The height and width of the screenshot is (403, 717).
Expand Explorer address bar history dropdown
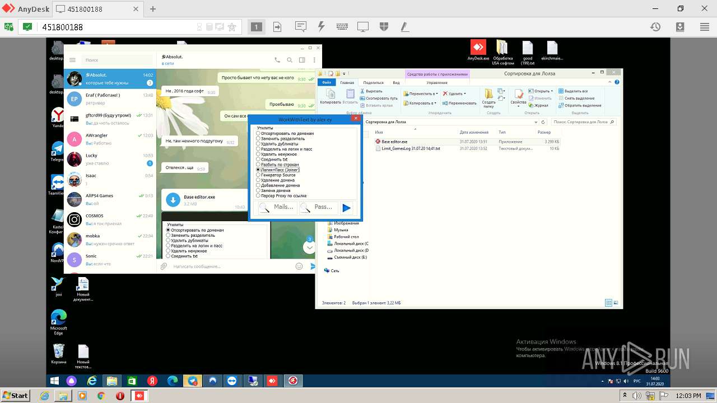click(536, 121)
